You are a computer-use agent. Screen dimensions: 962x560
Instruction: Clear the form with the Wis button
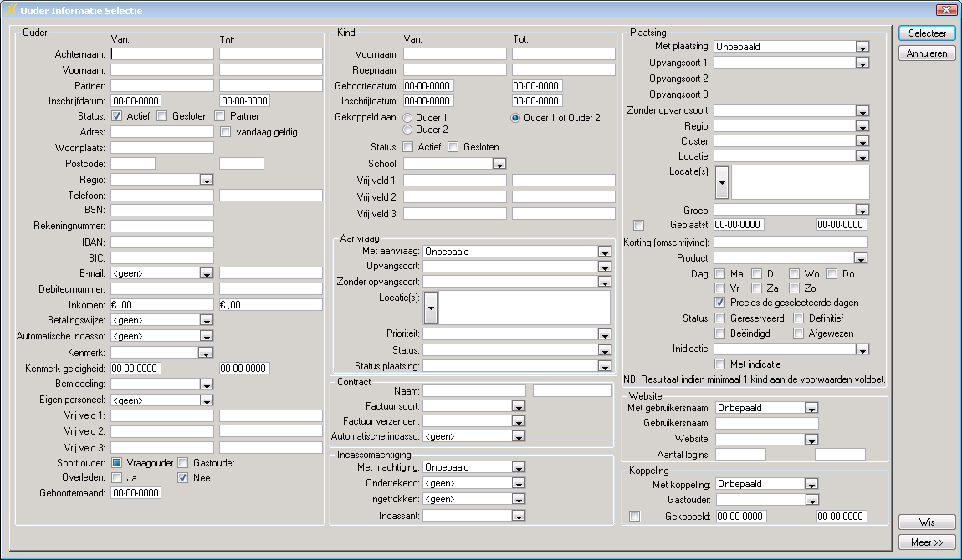[x=927, y=522]
